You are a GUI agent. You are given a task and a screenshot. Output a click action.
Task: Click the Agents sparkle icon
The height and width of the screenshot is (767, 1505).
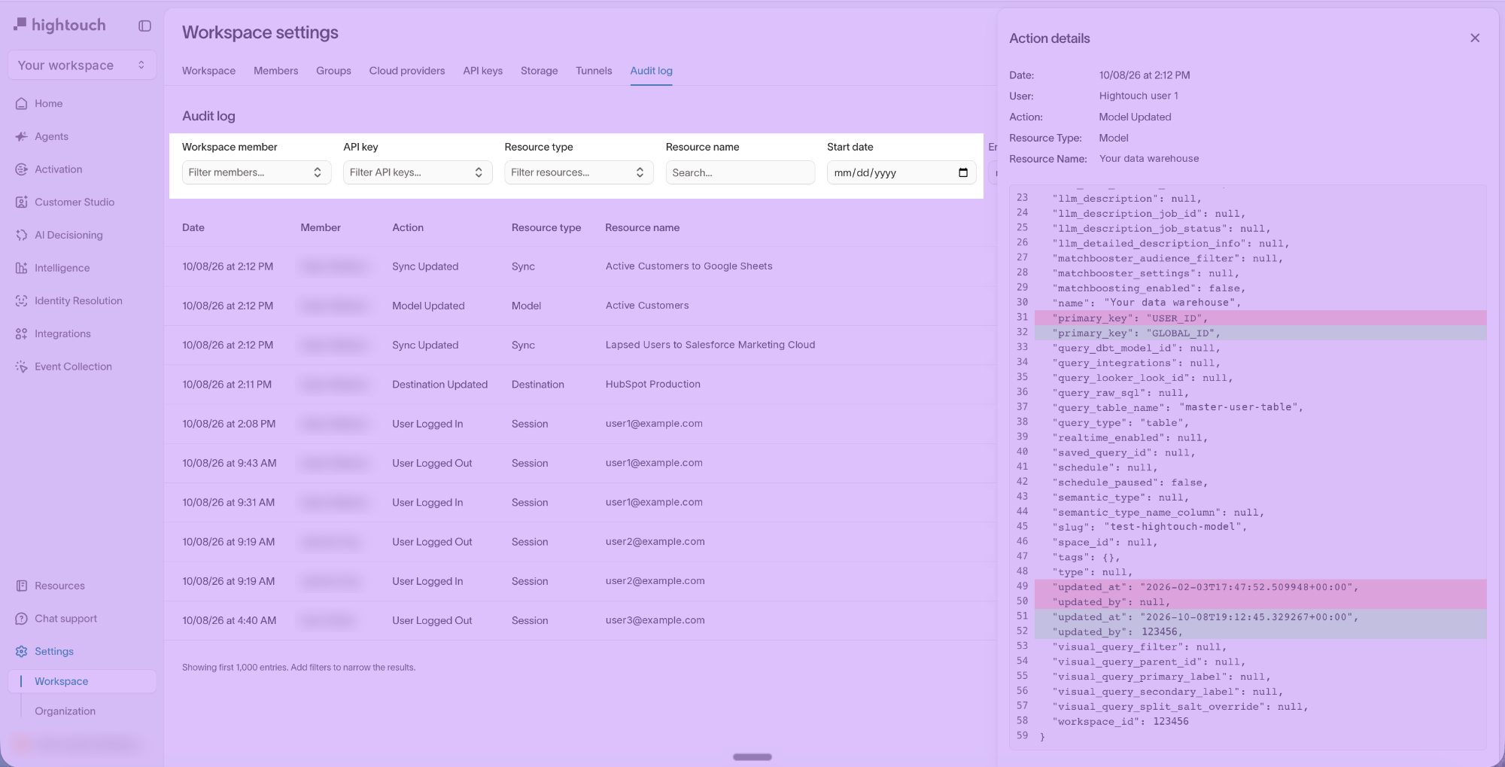pyautogui.click(x=21, y=136)
